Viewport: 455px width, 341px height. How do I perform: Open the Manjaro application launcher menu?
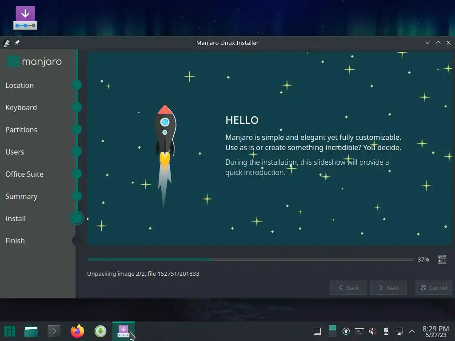click(x=10, y=331)
